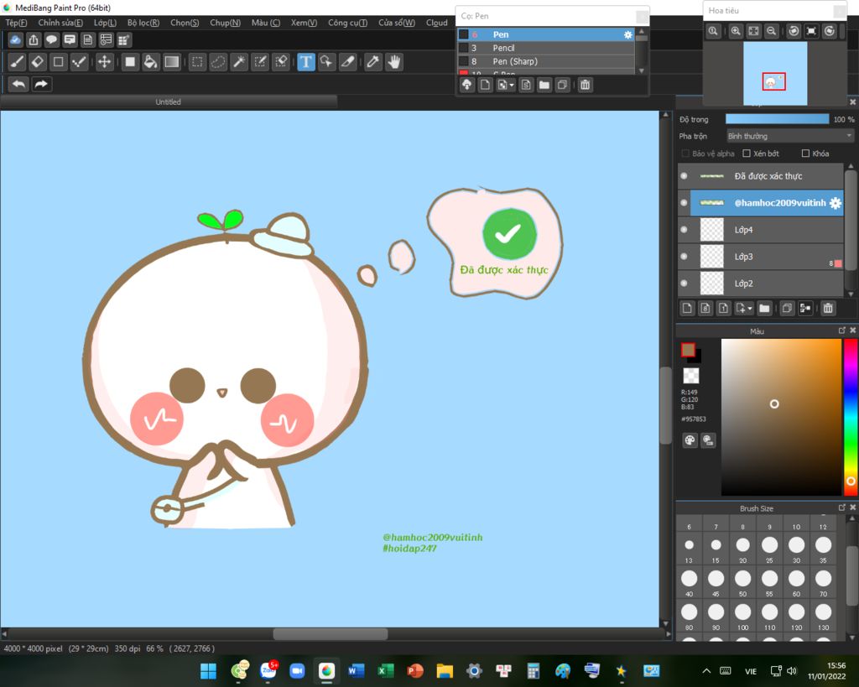Choose the Magic Wand selection tool
This screenshot has width=859, height=687.
coord(239,61)
